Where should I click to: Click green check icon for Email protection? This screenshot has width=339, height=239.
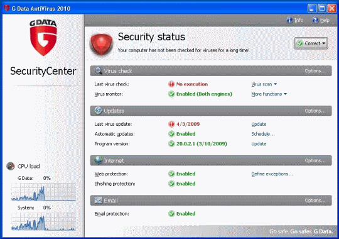(x=171, y=214)
